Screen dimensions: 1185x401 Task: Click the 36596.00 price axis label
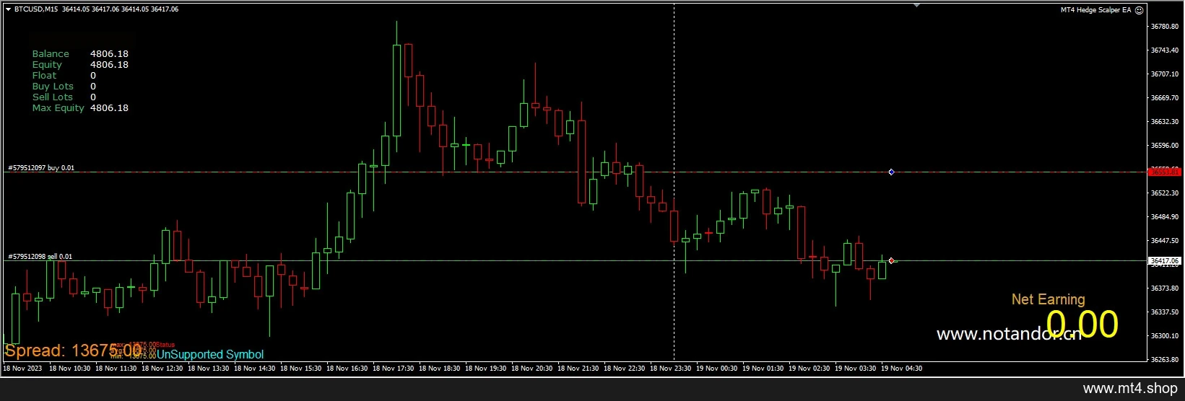click(1164, 146)
